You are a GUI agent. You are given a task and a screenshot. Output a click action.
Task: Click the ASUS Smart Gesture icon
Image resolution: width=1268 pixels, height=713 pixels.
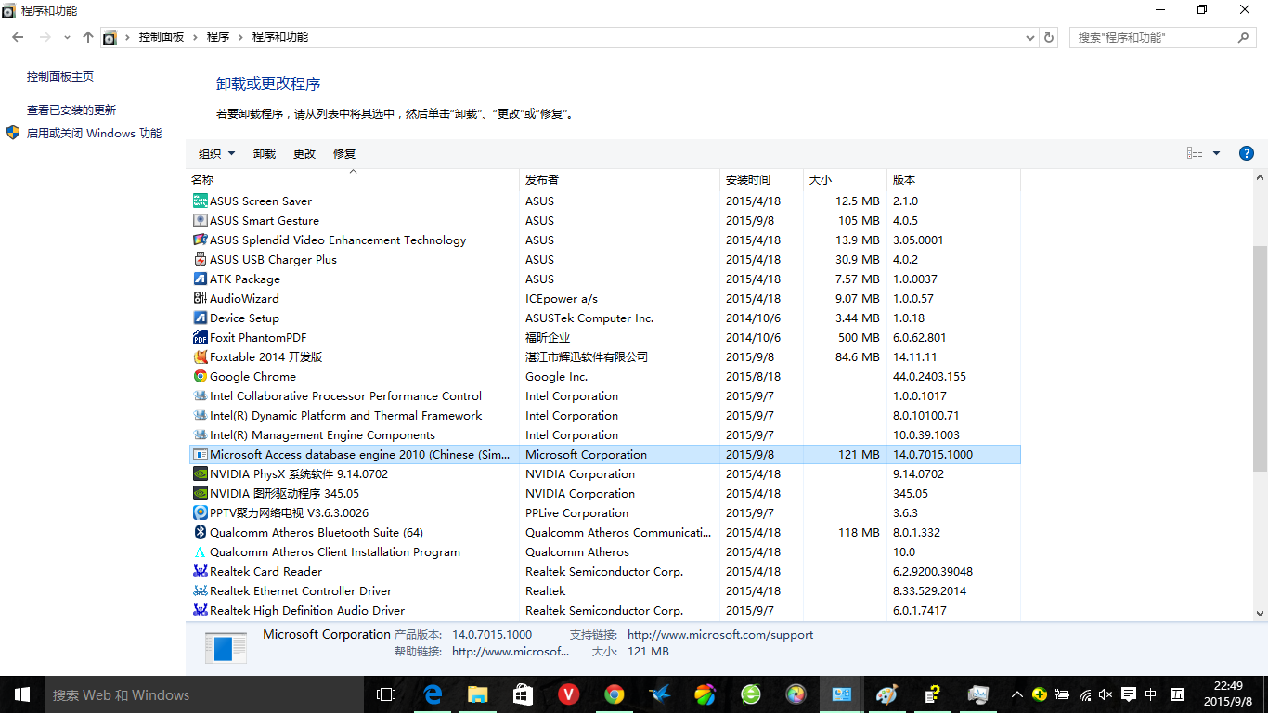200,220
